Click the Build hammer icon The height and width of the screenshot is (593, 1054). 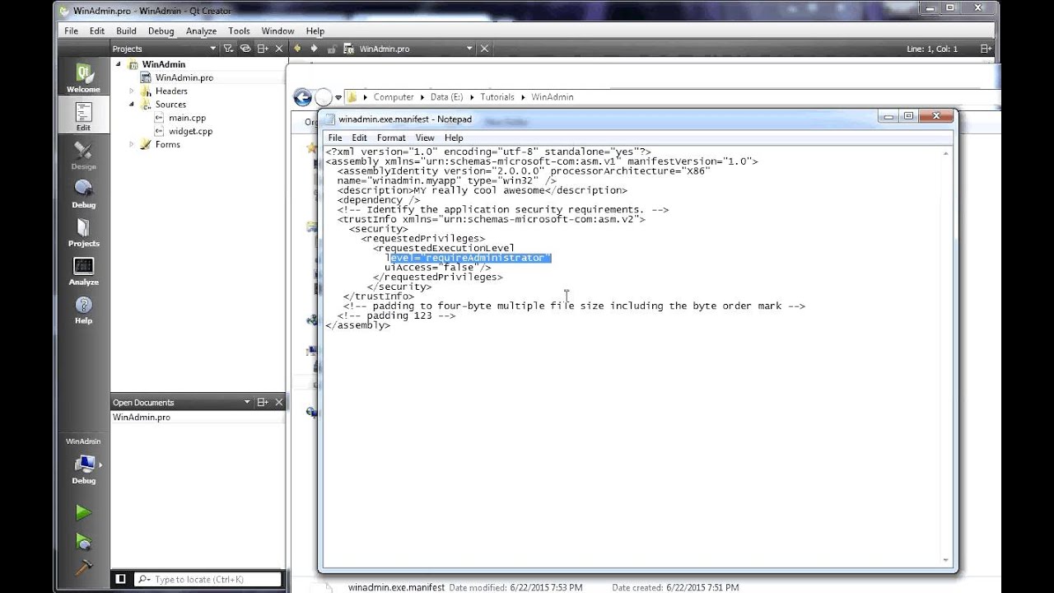point(82,567)
